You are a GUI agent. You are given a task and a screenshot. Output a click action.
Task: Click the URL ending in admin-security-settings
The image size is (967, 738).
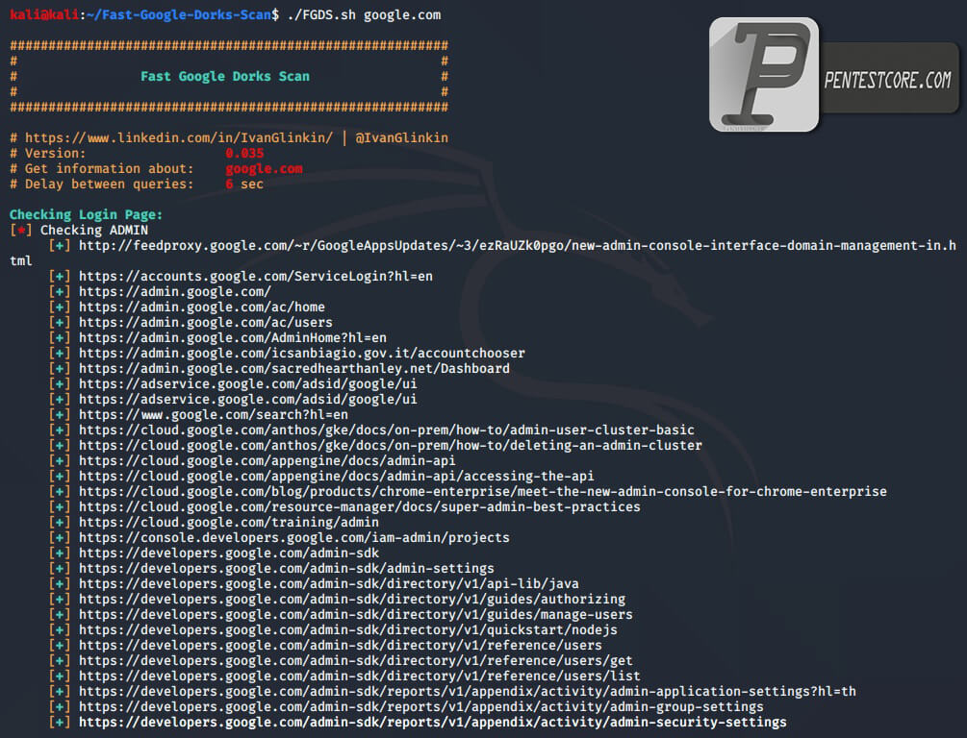[x=433, y=724]
